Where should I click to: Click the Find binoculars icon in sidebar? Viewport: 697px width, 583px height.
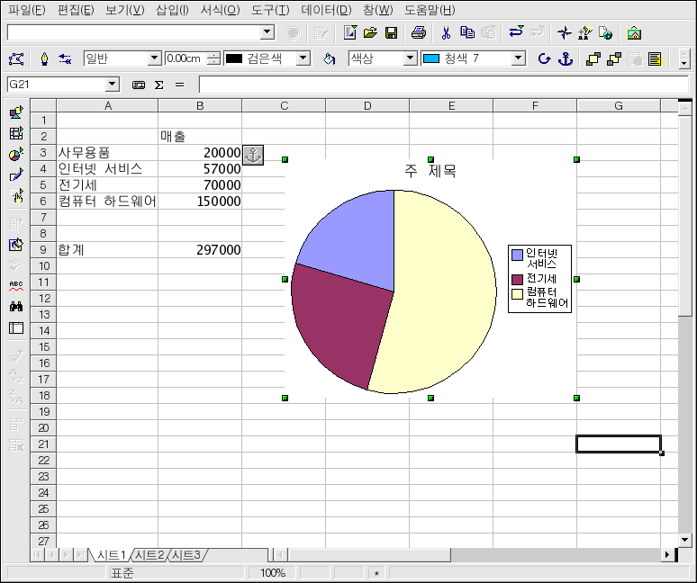(16, 306)
